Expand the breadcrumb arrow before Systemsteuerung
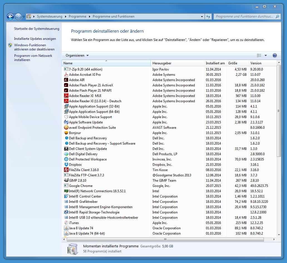Viewport: 287px width, 263px height. 34,16
